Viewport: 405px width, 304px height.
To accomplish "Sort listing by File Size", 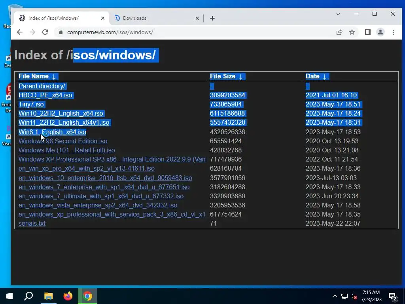I will pos(227,76).
